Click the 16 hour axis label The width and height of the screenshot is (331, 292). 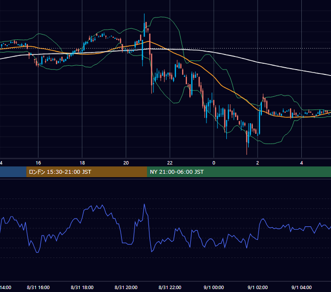(x=38, y=163)
